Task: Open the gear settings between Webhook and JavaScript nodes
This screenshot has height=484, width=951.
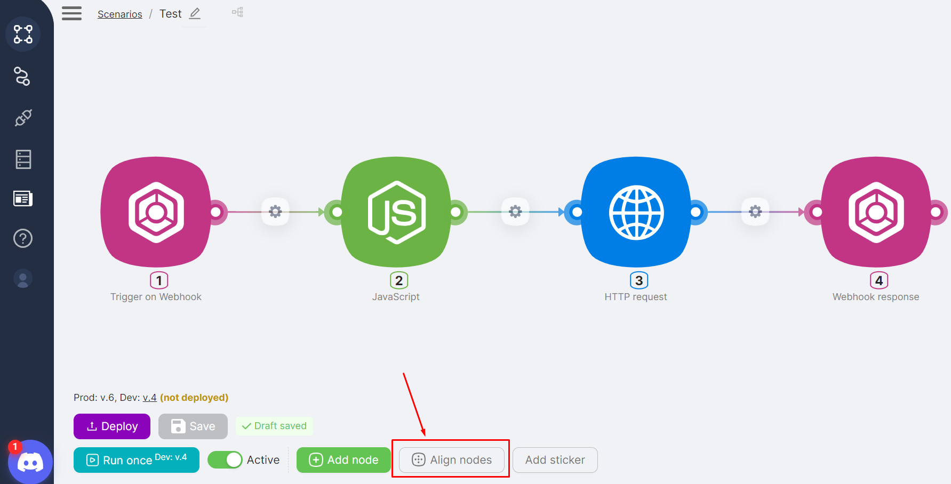Action: tap(275, 212)
